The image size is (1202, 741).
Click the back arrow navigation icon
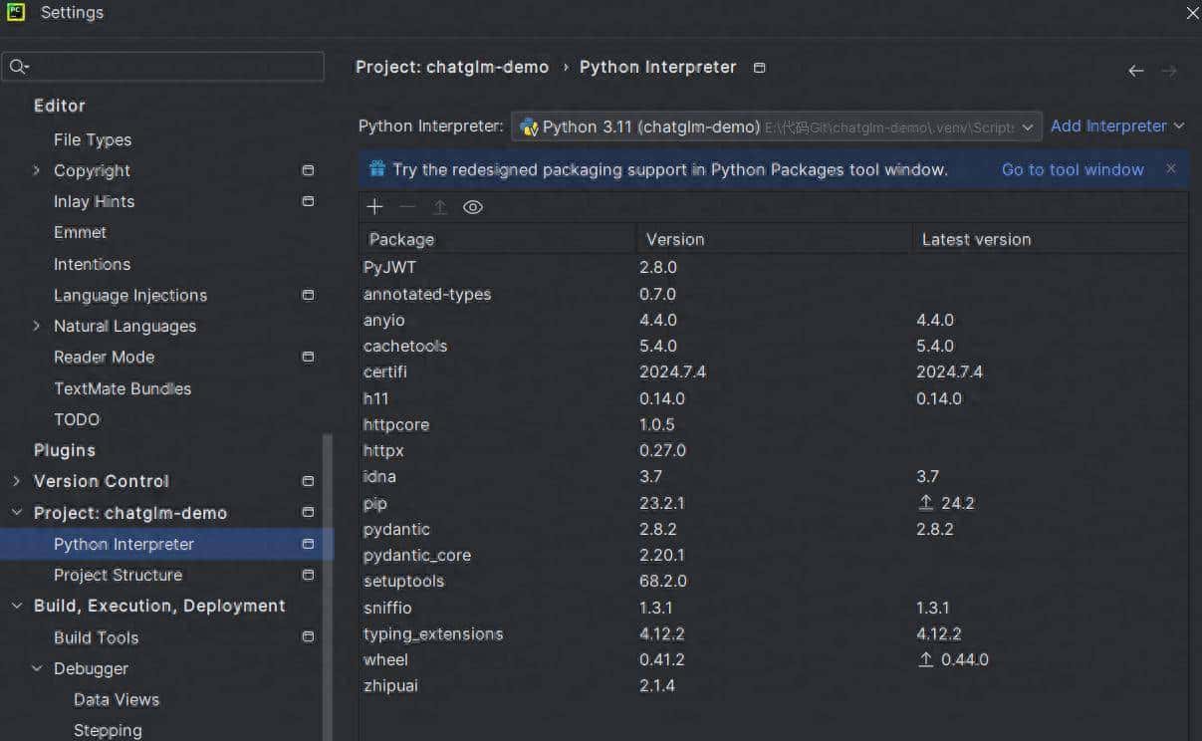click(1135, 71)
